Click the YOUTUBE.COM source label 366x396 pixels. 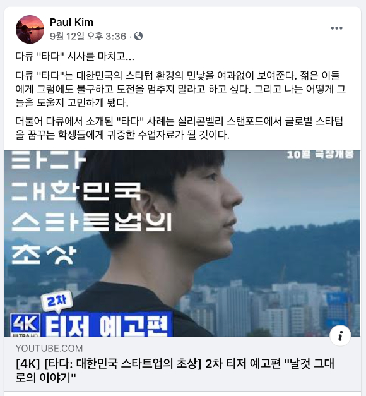pyautogui.click(x=49, y=349)
